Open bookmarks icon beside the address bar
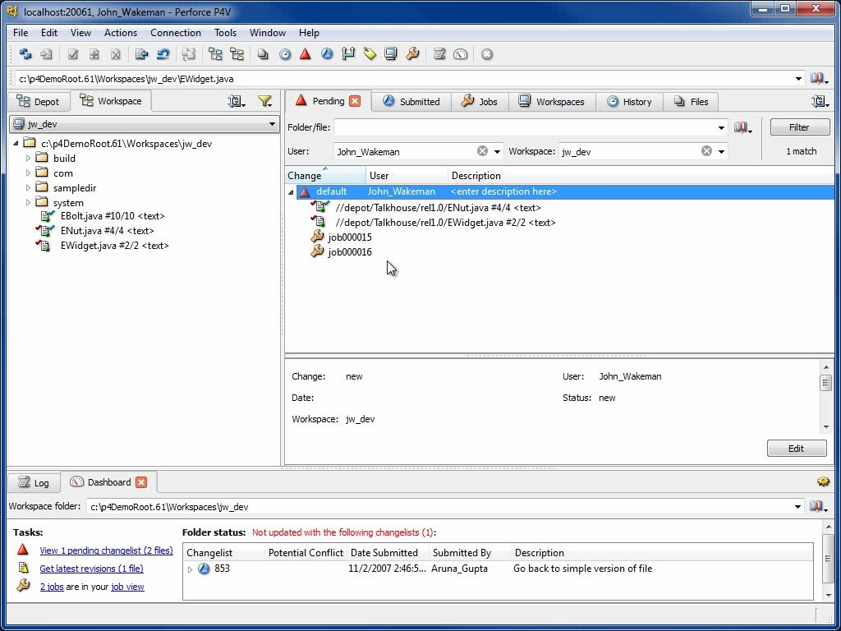The height and width of the screenshot is (631, 841). 819,79
